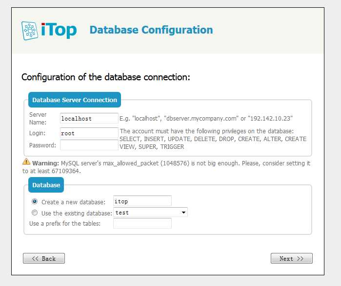
Task: Click the new database name field with itop
Action: [142, 201]
